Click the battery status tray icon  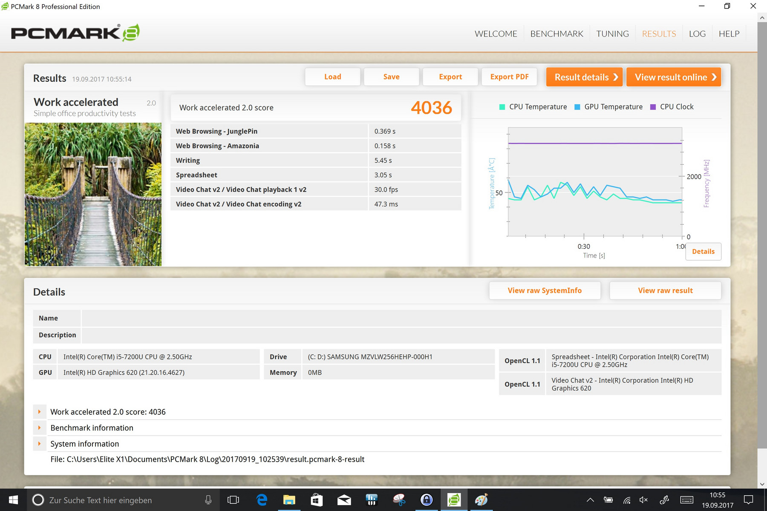pyautogui.click(x=608, y=500)
